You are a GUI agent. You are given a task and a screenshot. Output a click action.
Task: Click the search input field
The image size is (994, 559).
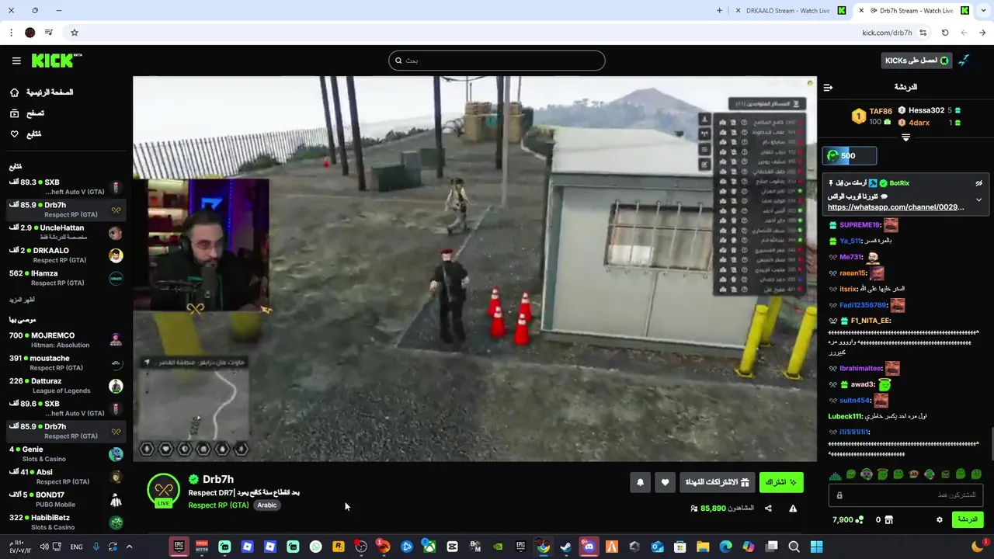click(x=497, y=61)
